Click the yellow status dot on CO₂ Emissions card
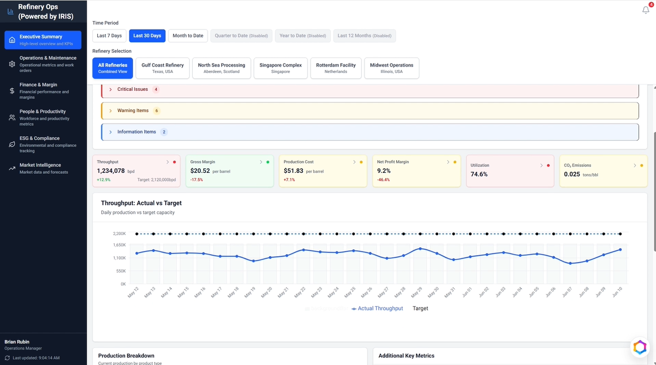The width and height of the screenshot is (656, 365). [642, 165]
